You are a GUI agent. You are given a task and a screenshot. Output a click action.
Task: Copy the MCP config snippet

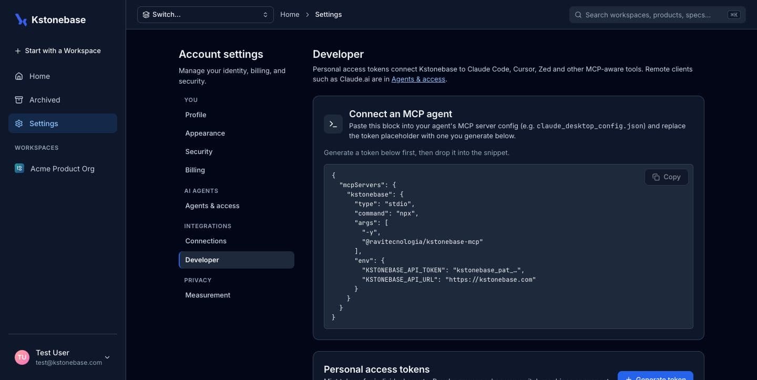[x=666, y=177]
